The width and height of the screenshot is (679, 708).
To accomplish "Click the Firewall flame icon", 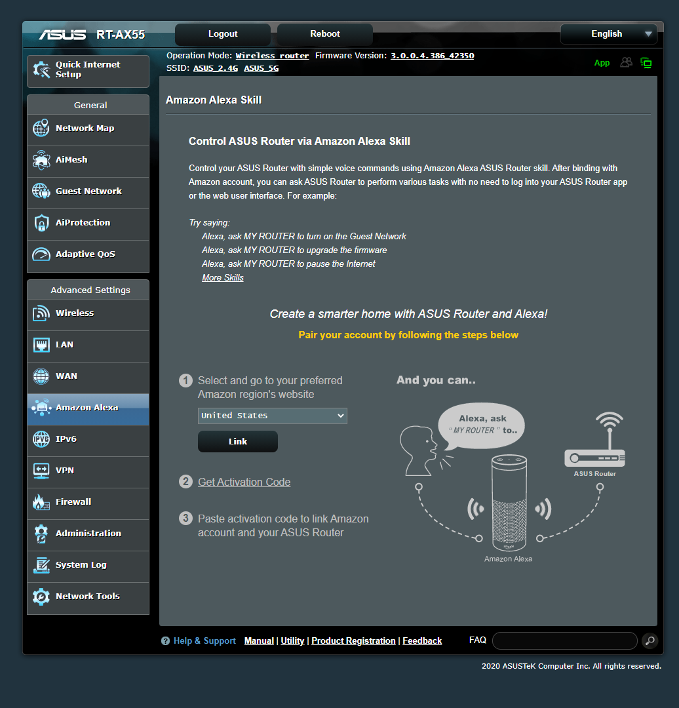I will [41, 502].
